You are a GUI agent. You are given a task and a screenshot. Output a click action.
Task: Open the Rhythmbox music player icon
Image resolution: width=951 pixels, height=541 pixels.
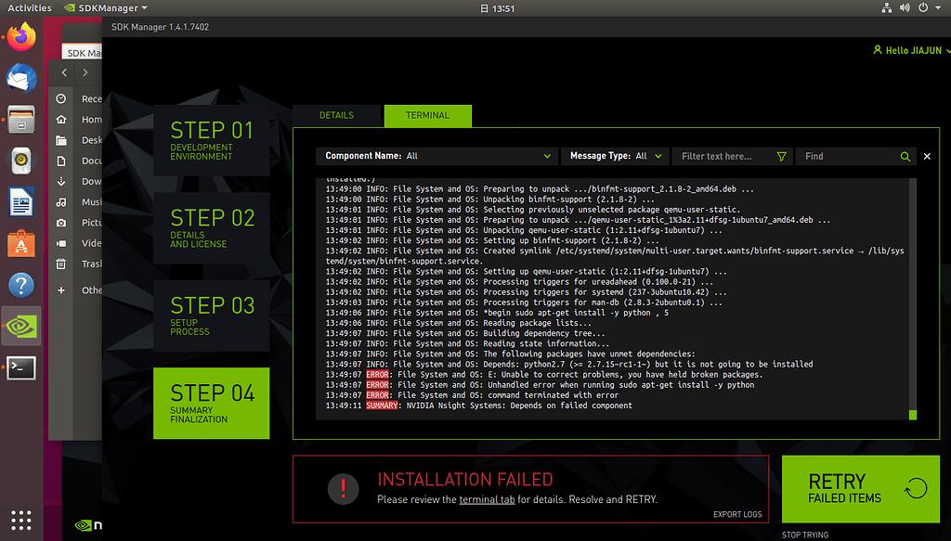(20, 161)
